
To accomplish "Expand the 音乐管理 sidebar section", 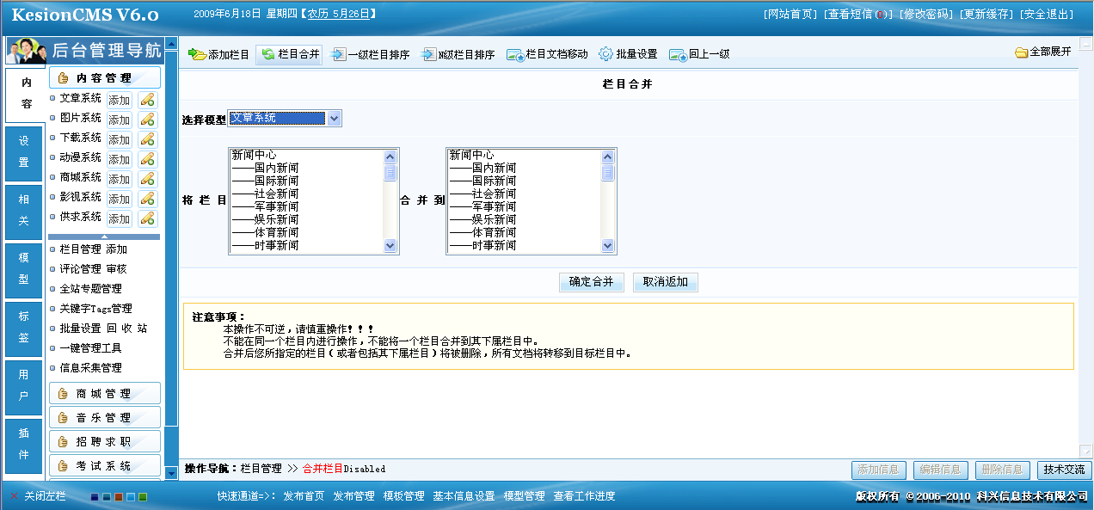I will click(105, 418).
